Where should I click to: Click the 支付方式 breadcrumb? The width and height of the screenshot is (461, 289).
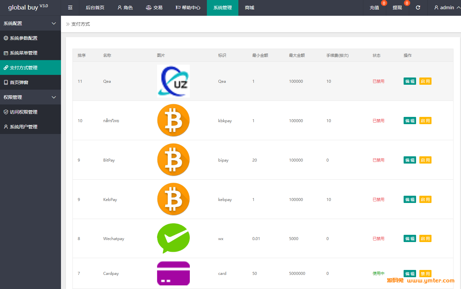point(81,24)
